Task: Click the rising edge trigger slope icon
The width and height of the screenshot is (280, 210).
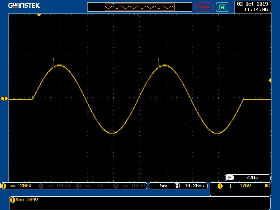Action: tap(230, 186)
